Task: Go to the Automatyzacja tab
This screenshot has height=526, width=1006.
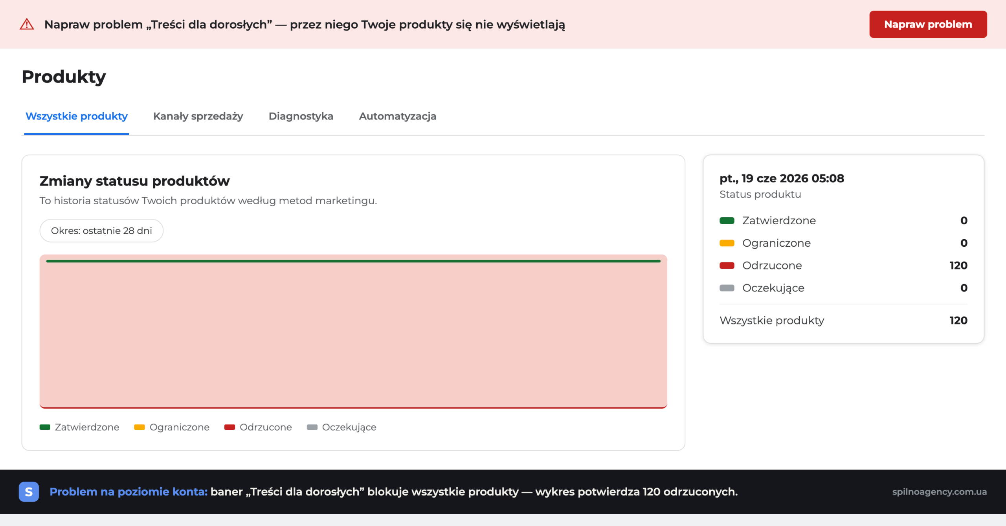Action: click(x=398, y=116)
